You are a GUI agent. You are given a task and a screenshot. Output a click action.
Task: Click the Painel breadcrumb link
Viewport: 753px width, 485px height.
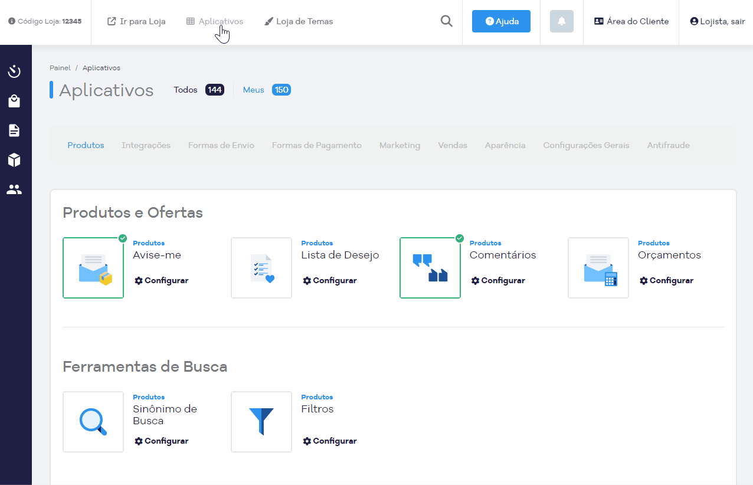[60, 68]
